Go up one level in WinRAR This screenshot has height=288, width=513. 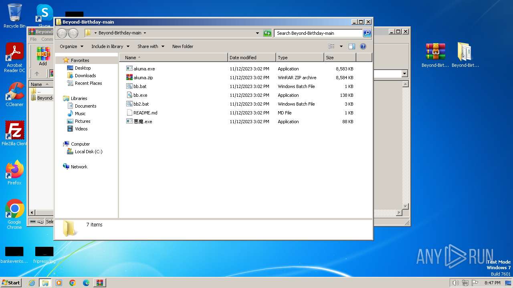pyautogui.click(x=37, y=74)
